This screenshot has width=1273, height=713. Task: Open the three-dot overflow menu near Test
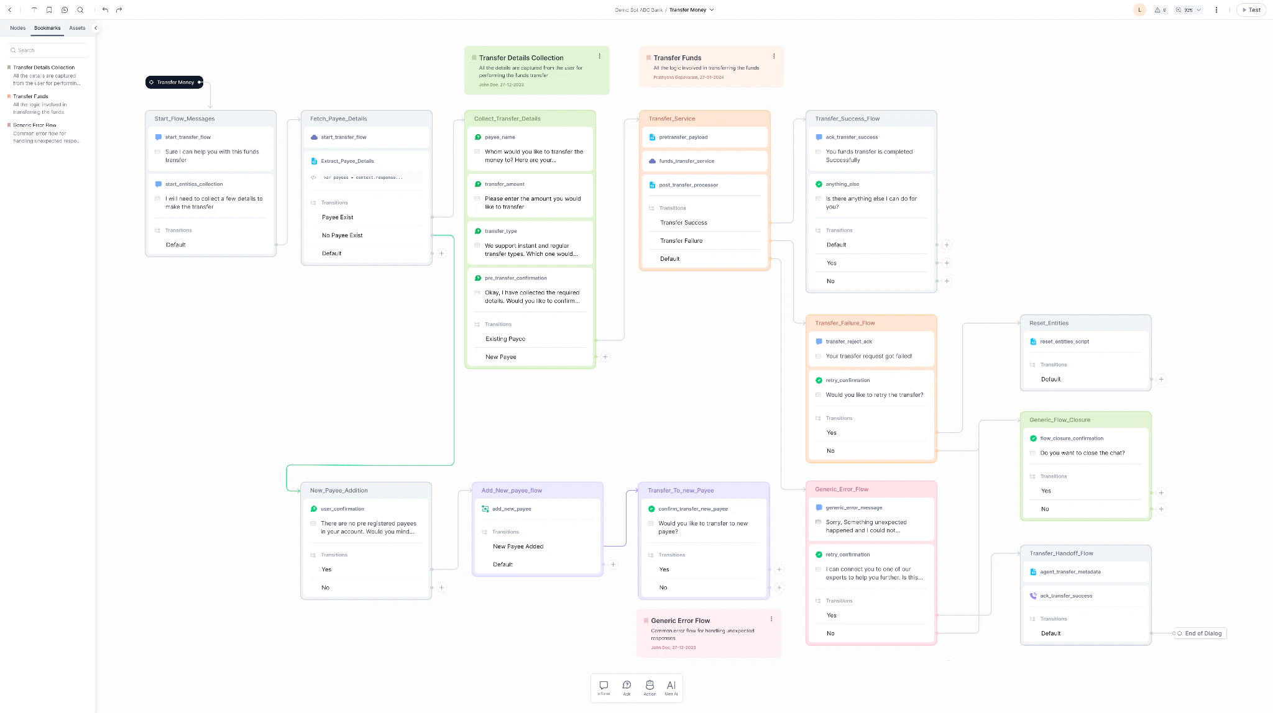1216,9
